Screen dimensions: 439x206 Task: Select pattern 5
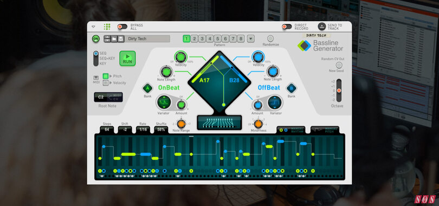point(217,38)
